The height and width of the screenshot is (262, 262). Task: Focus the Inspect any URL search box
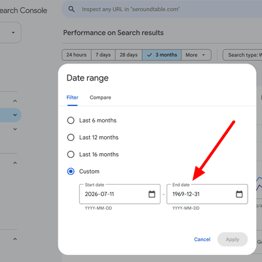coord(162,9)
